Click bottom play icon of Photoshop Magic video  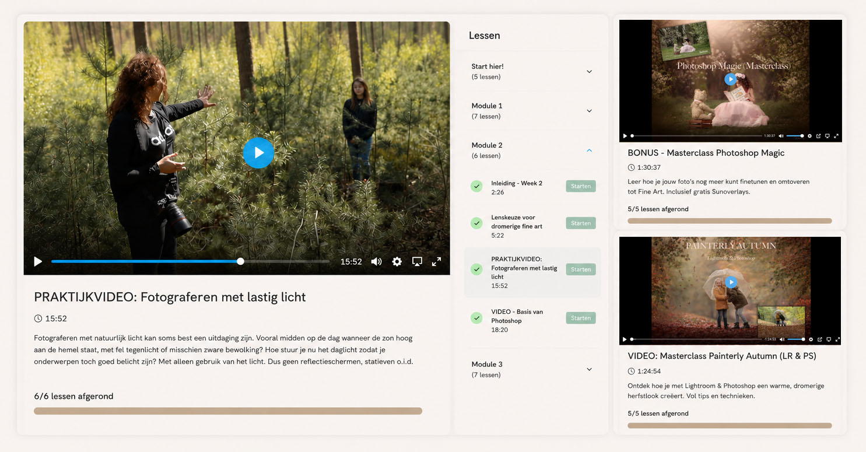[x=625, y=136]
